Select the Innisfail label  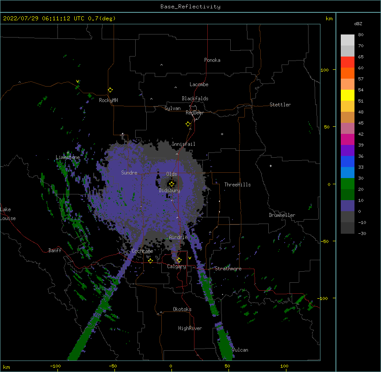tap(183, 144)
